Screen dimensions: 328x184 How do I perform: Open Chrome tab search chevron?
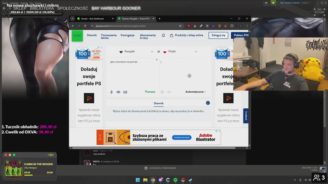click(73, 19)
